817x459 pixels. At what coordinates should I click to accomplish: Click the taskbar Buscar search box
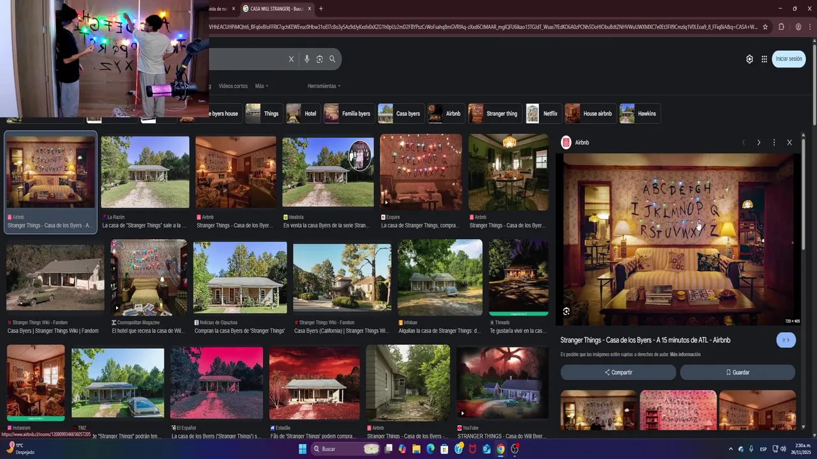[x=346, y=449]
